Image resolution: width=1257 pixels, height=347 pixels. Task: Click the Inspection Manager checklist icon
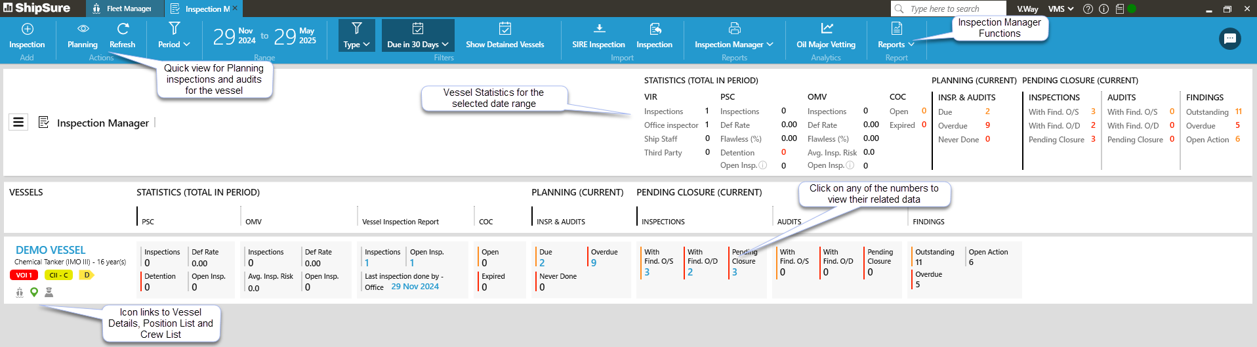[x=44, y=122]
